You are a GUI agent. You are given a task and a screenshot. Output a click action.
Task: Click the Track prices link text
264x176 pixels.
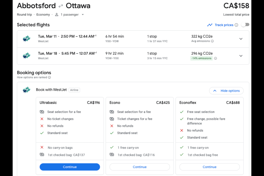pyautogui.click(x=224, y=25)
